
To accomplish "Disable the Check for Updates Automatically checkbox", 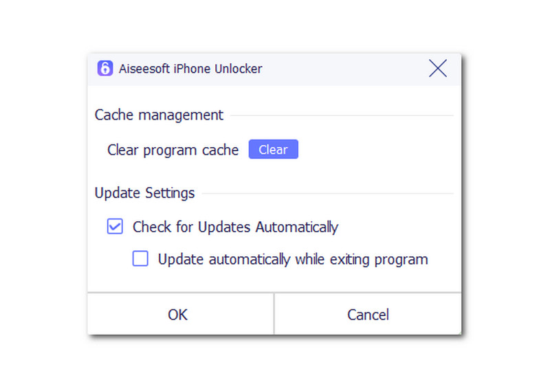I will [x=115, y=227].
